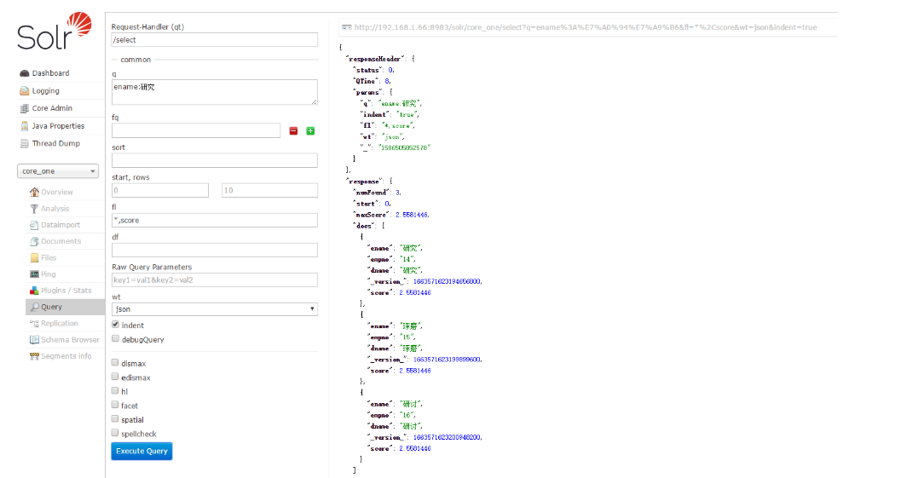Go to the Segments info page
The width and height of the screenshot is (901, 478).
point(66,356)
